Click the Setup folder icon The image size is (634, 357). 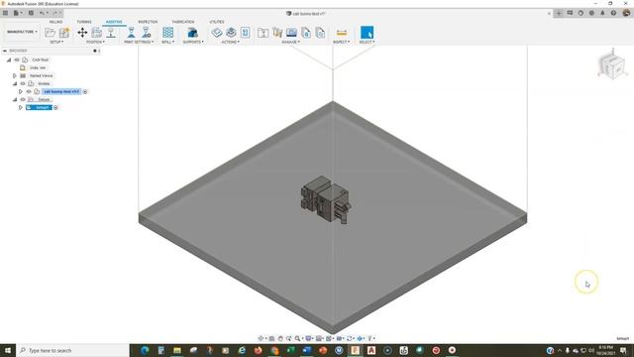coord(51,33)
